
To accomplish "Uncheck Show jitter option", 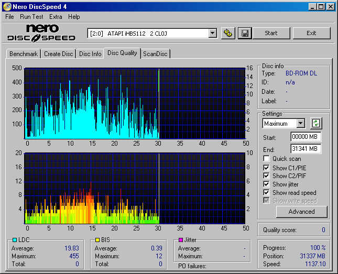I will [x=266, y=184].
